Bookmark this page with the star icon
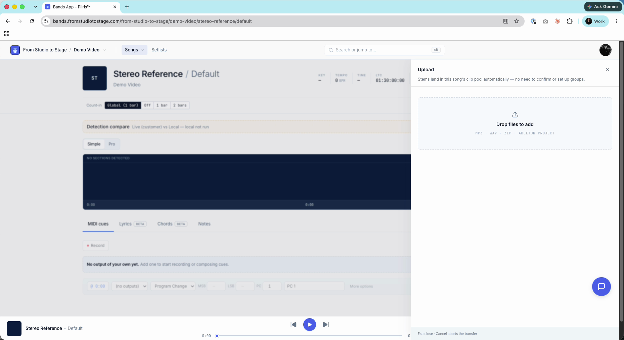Screen dimensions: 624x340 [517, 21]
